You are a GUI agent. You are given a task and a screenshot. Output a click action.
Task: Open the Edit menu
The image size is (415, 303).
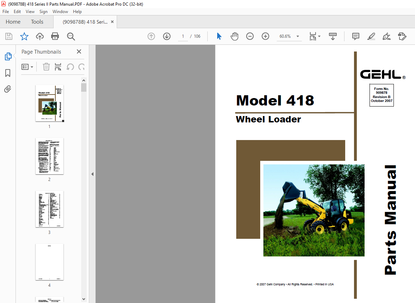point(17,12)
